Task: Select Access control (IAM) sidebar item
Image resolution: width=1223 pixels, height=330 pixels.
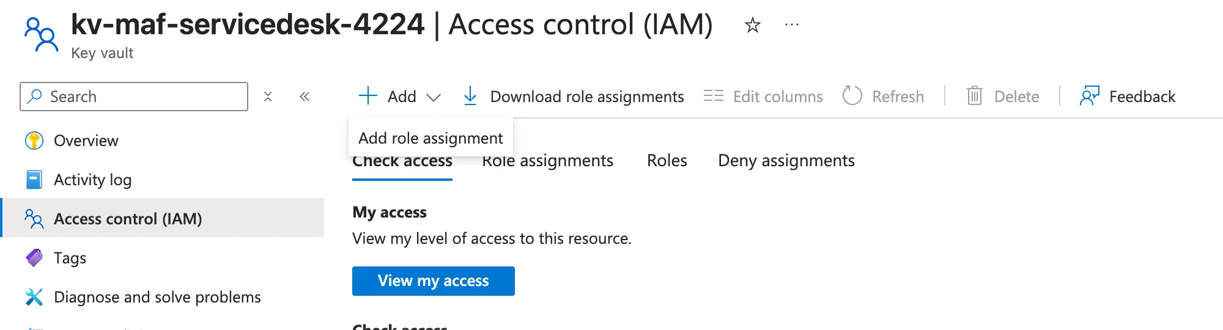Action: tap(163, 218)
